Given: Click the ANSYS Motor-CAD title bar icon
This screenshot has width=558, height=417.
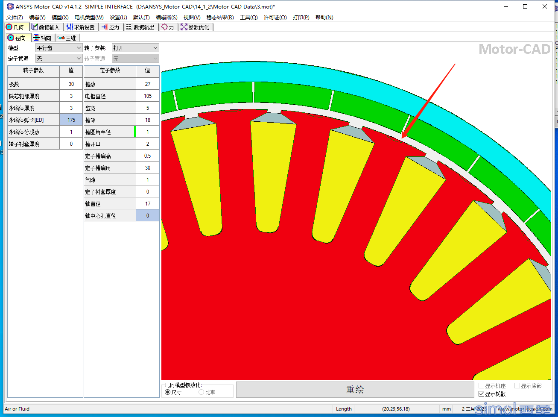Looking at the screenshot, I should pos(10,6).
